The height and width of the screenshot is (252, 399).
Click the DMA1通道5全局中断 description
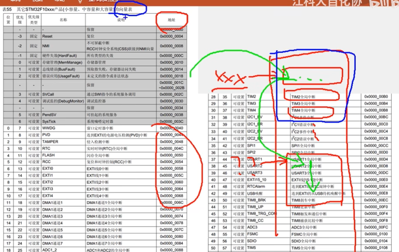click(104, 230)
